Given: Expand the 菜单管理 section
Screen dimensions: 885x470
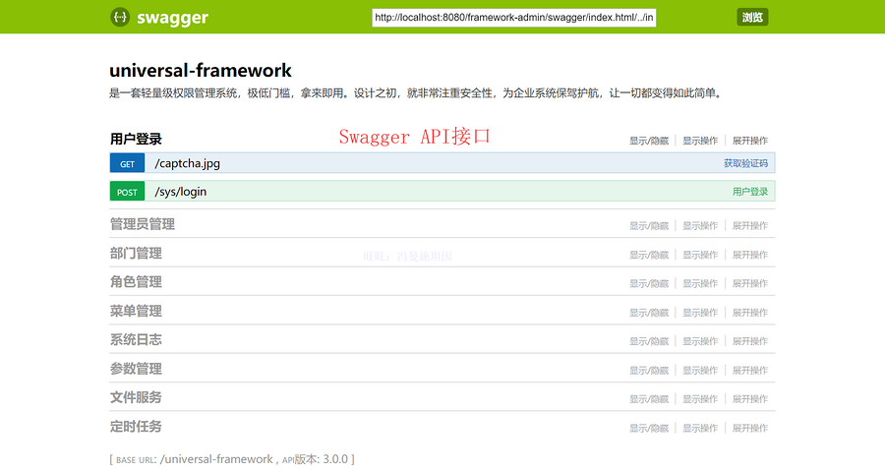Looking at the screenshot, I should [x=136, y=311].
